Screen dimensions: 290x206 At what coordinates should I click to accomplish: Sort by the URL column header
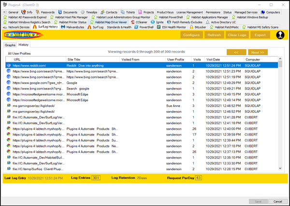(39, 59)
